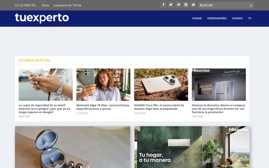269x168 pixels.
Task: Open 'HUAWEI Pura 90s' headline
Action: (159, 107)
